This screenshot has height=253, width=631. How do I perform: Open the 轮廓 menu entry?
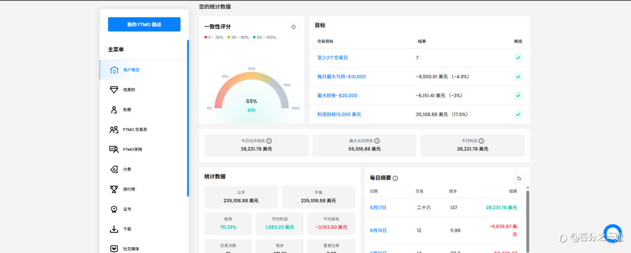click(127, 110)
